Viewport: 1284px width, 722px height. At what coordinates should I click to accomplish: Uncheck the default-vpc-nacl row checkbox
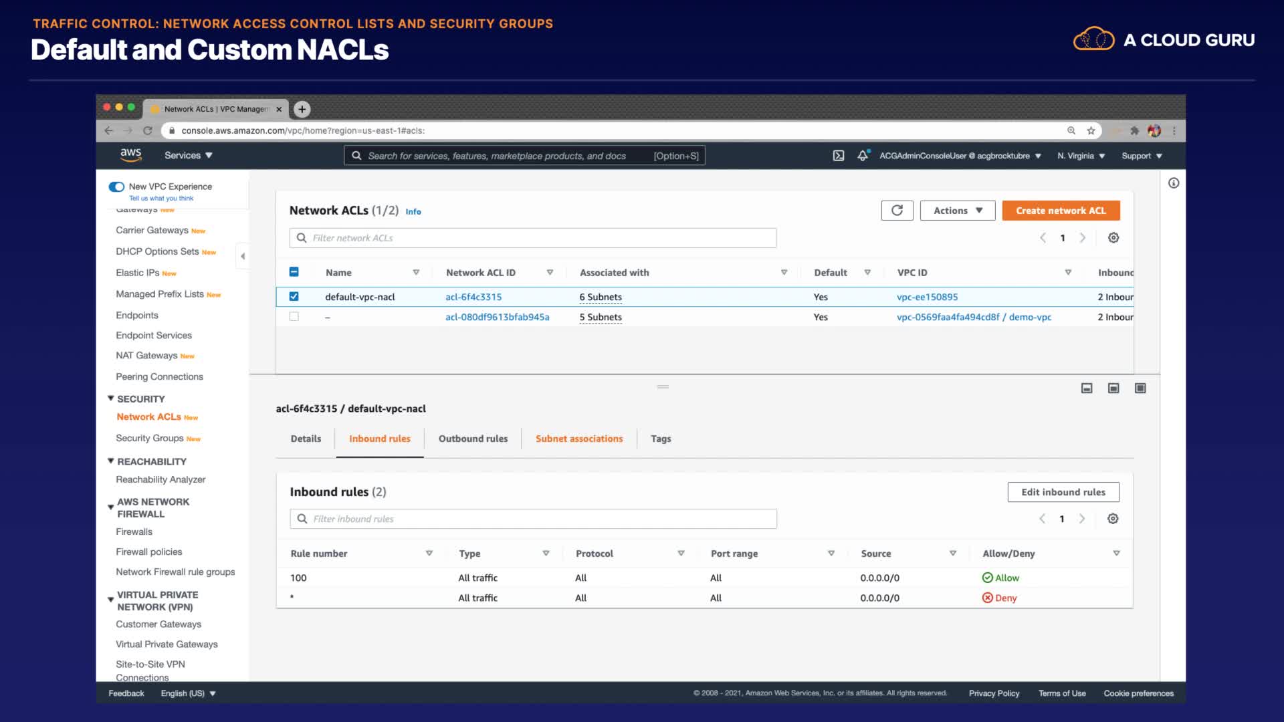click(294, 297)
